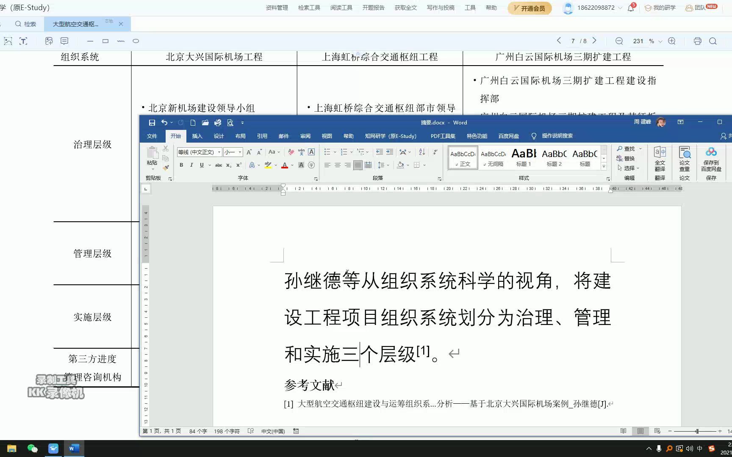
Task: Click 保存到百度网盘 save icon
Action: pyautogui.click(x=711, y=159)
